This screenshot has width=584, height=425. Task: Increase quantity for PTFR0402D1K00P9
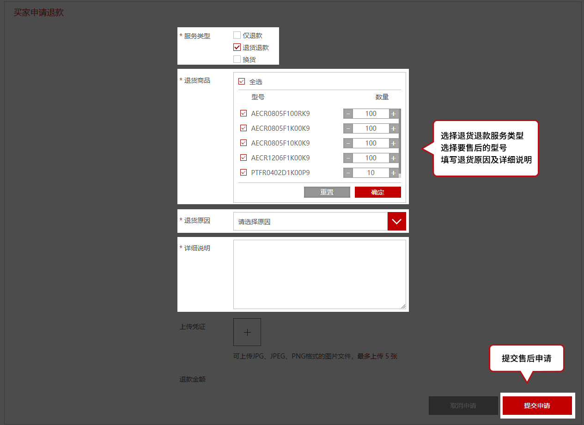393,173
